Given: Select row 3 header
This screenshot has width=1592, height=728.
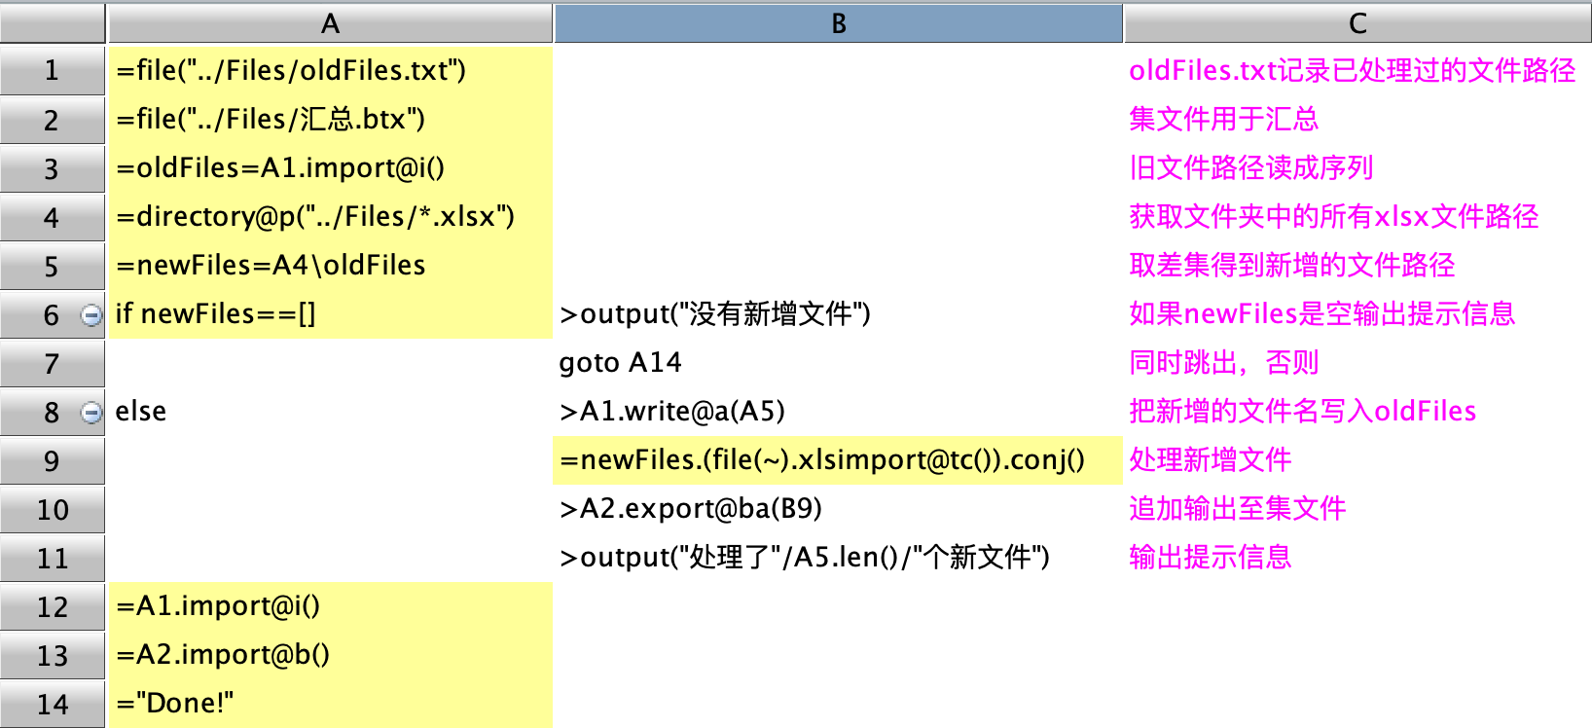Looking at the screenshot, I should pyautogui.click(x=52, y=168).
